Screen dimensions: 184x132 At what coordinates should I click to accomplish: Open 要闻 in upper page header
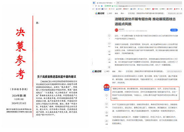pos(116,13)
